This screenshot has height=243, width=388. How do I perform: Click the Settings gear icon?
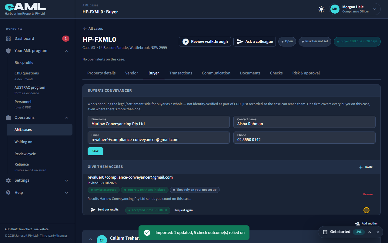pos(8,180)
